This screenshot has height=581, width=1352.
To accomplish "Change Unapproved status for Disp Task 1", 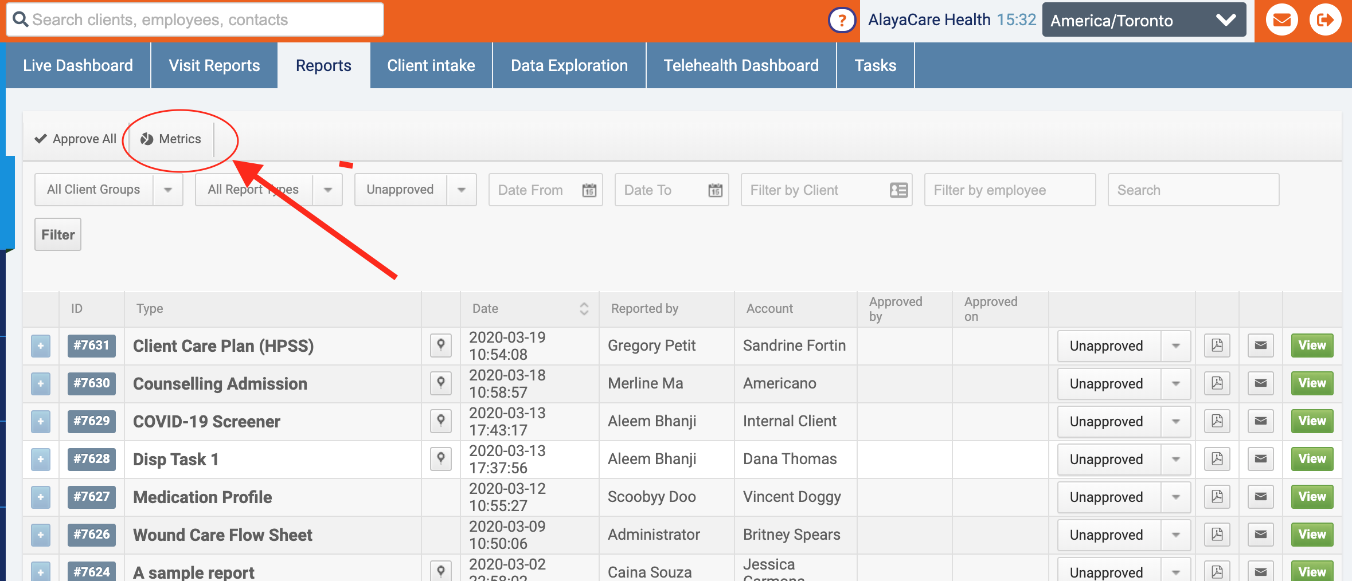I will (x=1123, y=460).
